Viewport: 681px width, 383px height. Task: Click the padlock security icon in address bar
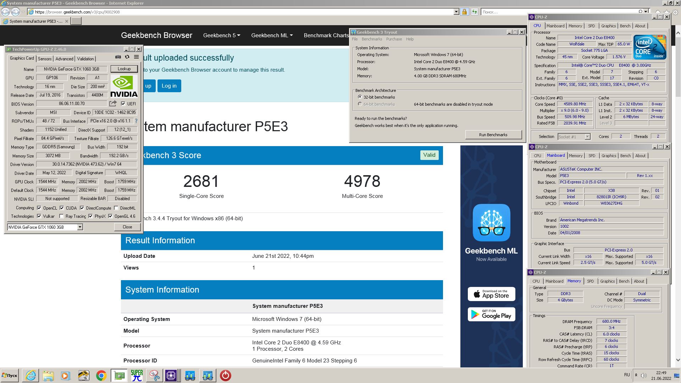464,12
